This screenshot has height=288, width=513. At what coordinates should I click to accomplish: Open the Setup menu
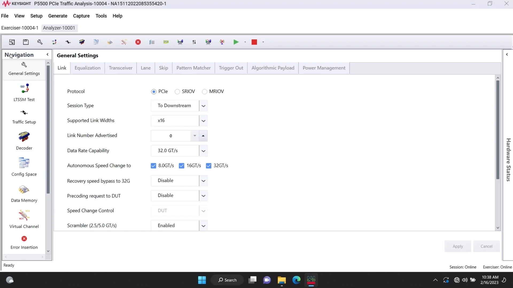pos(36,16)
